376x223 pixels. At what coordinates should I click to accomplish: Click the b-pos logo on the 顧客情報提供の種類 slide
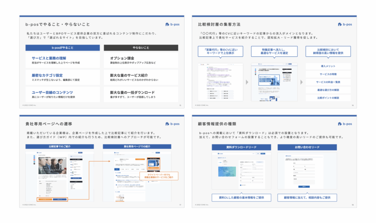coord(344,124)
